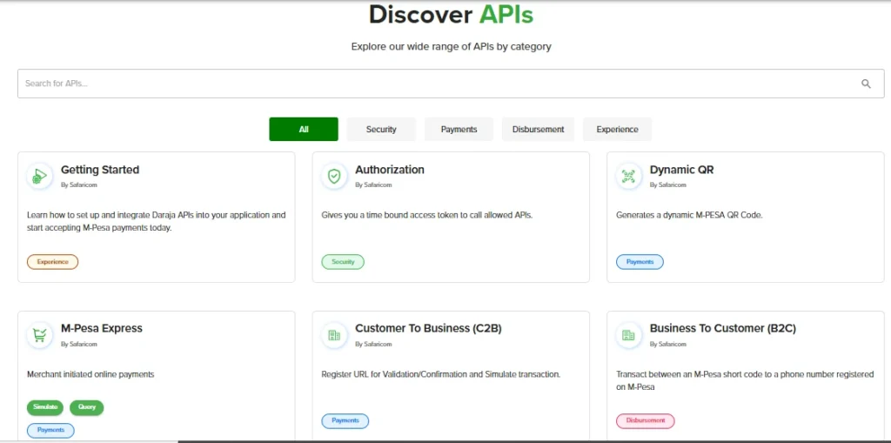Open the Getting Started card title
The height and width of the screenshot is (443, 891).
coord(100,170)
